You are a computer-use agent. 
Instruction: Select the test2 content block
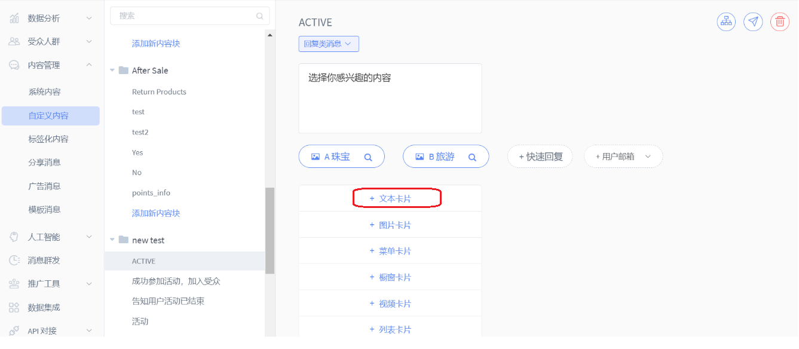click(x=140, y=132)
